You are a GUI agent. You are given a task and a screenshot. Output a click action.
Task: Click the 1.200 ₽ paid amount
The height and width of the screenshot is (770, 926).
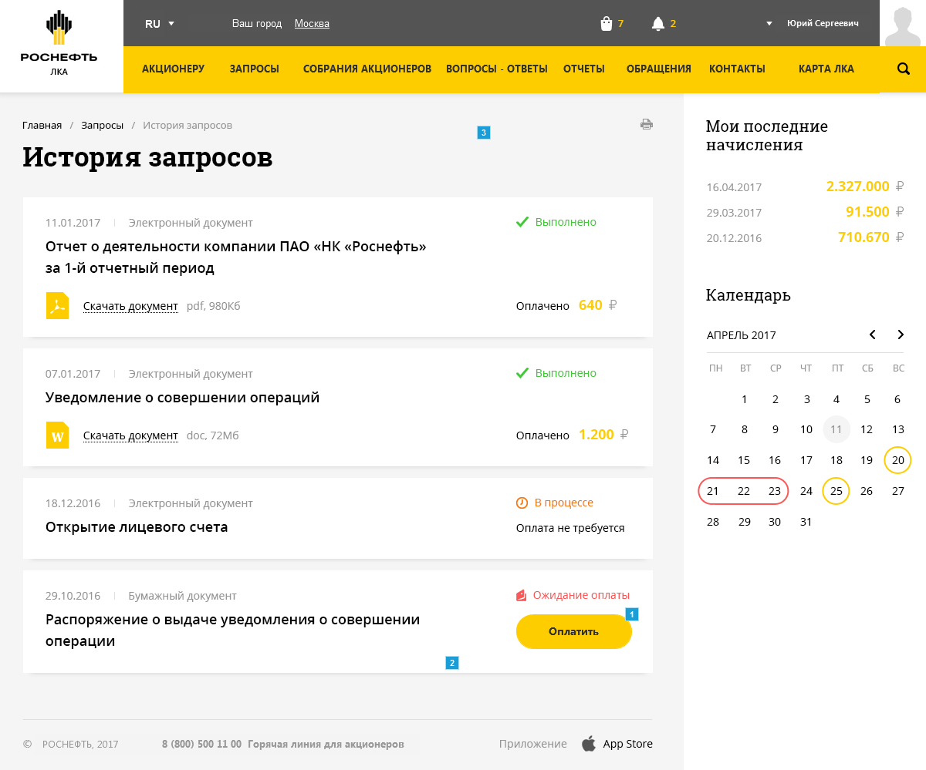click(x=603, y=435)
